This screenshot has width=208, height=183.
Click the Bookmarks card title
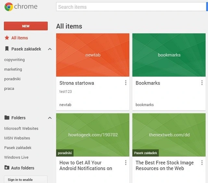(x=148, y=83)
